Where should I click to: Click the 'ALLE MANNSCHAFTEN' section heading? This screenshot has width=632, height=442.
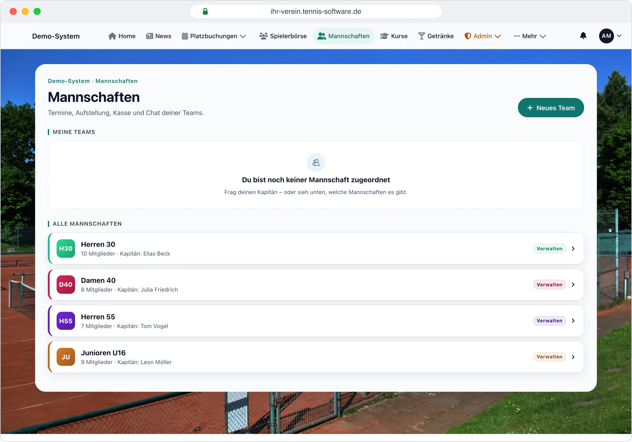tap(87, 224)
